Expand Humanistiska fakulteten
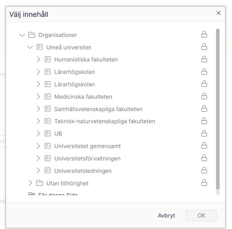 pos(38,59)
